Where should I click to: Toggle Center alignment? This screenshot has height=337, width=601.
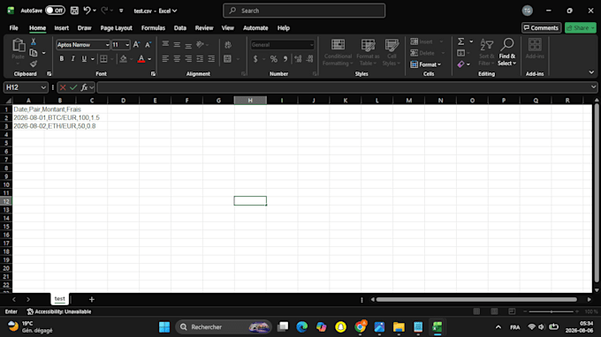(x=177, y=59)
